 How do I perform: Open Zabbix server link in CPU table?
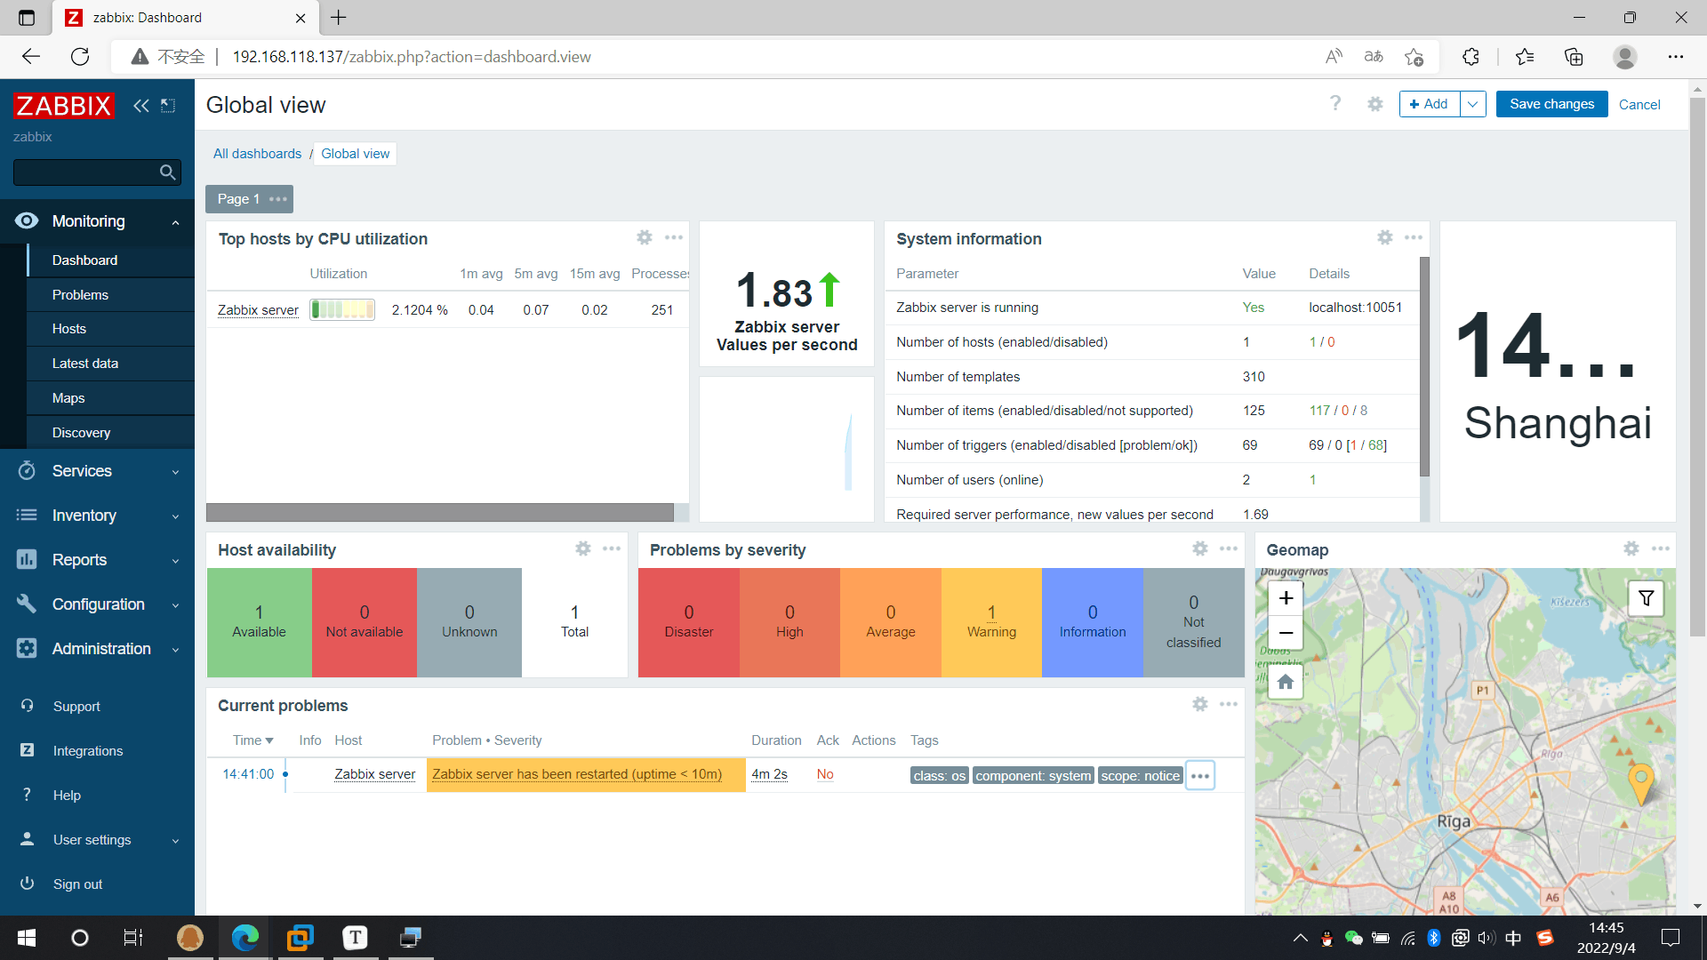tap(258, 309)
